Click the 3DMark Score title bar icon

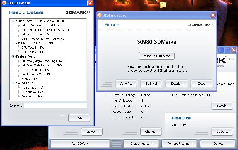coord(100,15)
